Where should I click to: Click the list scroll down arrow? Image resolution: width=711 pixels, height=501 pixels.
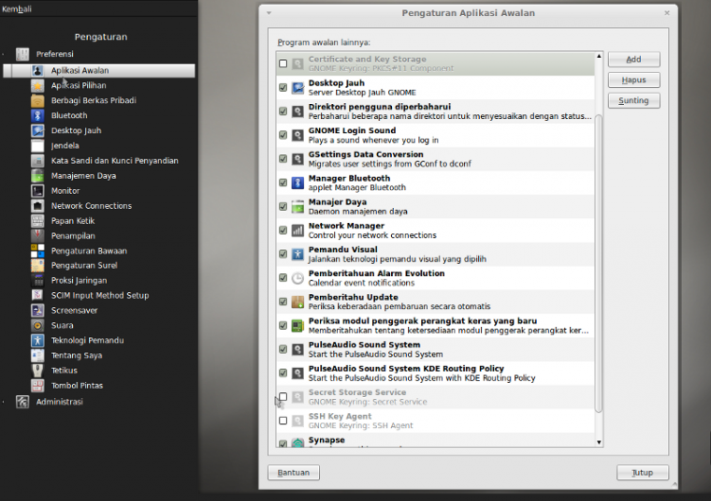pos(599,442)
